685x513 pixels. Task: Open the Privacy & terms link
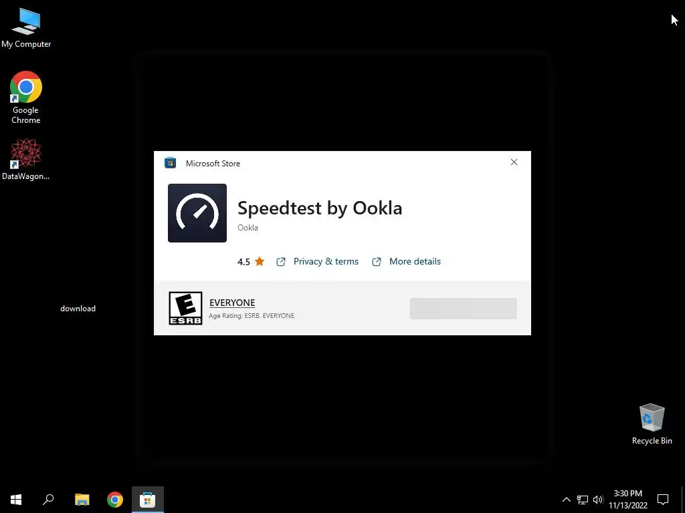(326, 261)
